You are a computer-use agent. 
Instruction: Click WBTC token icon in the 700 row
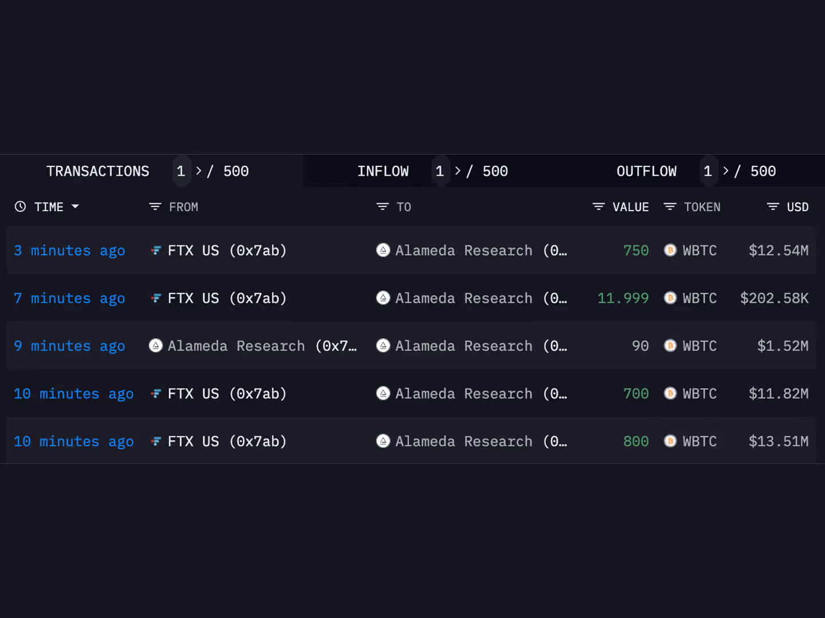(670, 394)
